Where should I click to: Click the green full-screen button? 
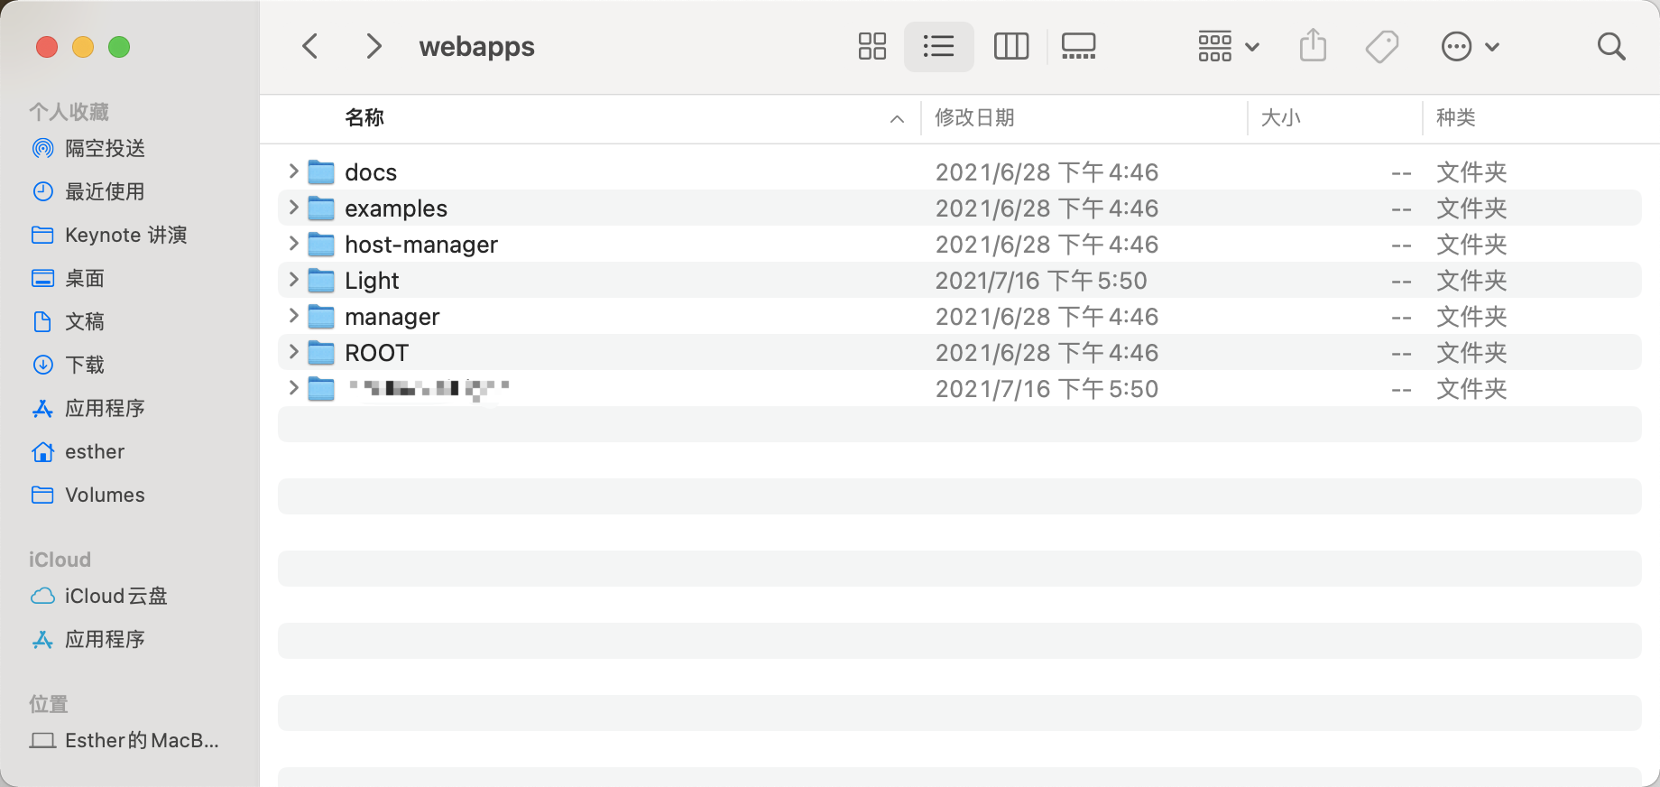pos(119,47)
